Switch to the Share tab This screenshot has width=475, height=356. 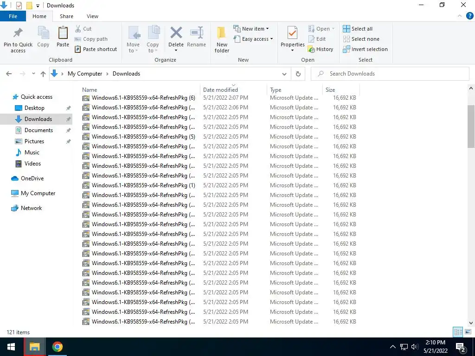[x=66, y=16]
